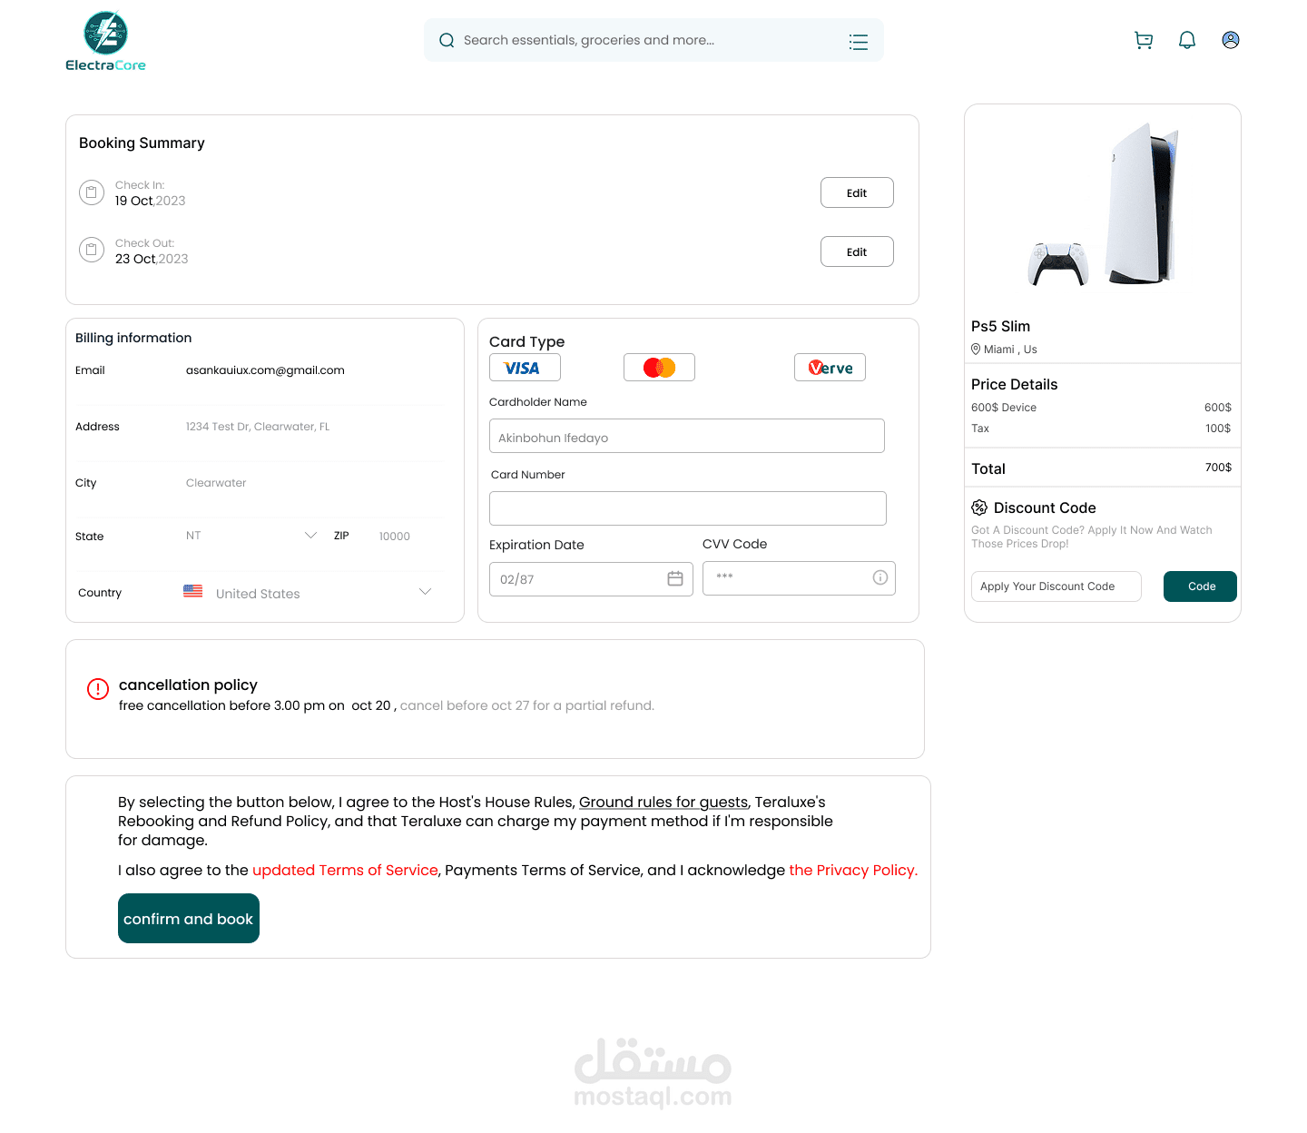Image resolution: width=1307 pixels, height=1133 pixels.
Task: Click the Miami location pin icon
Action: coord(976,349)
